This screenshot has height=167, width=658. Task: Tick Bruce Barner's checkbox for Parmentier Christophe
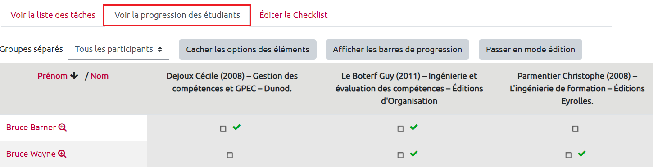[x=575, y=129]
